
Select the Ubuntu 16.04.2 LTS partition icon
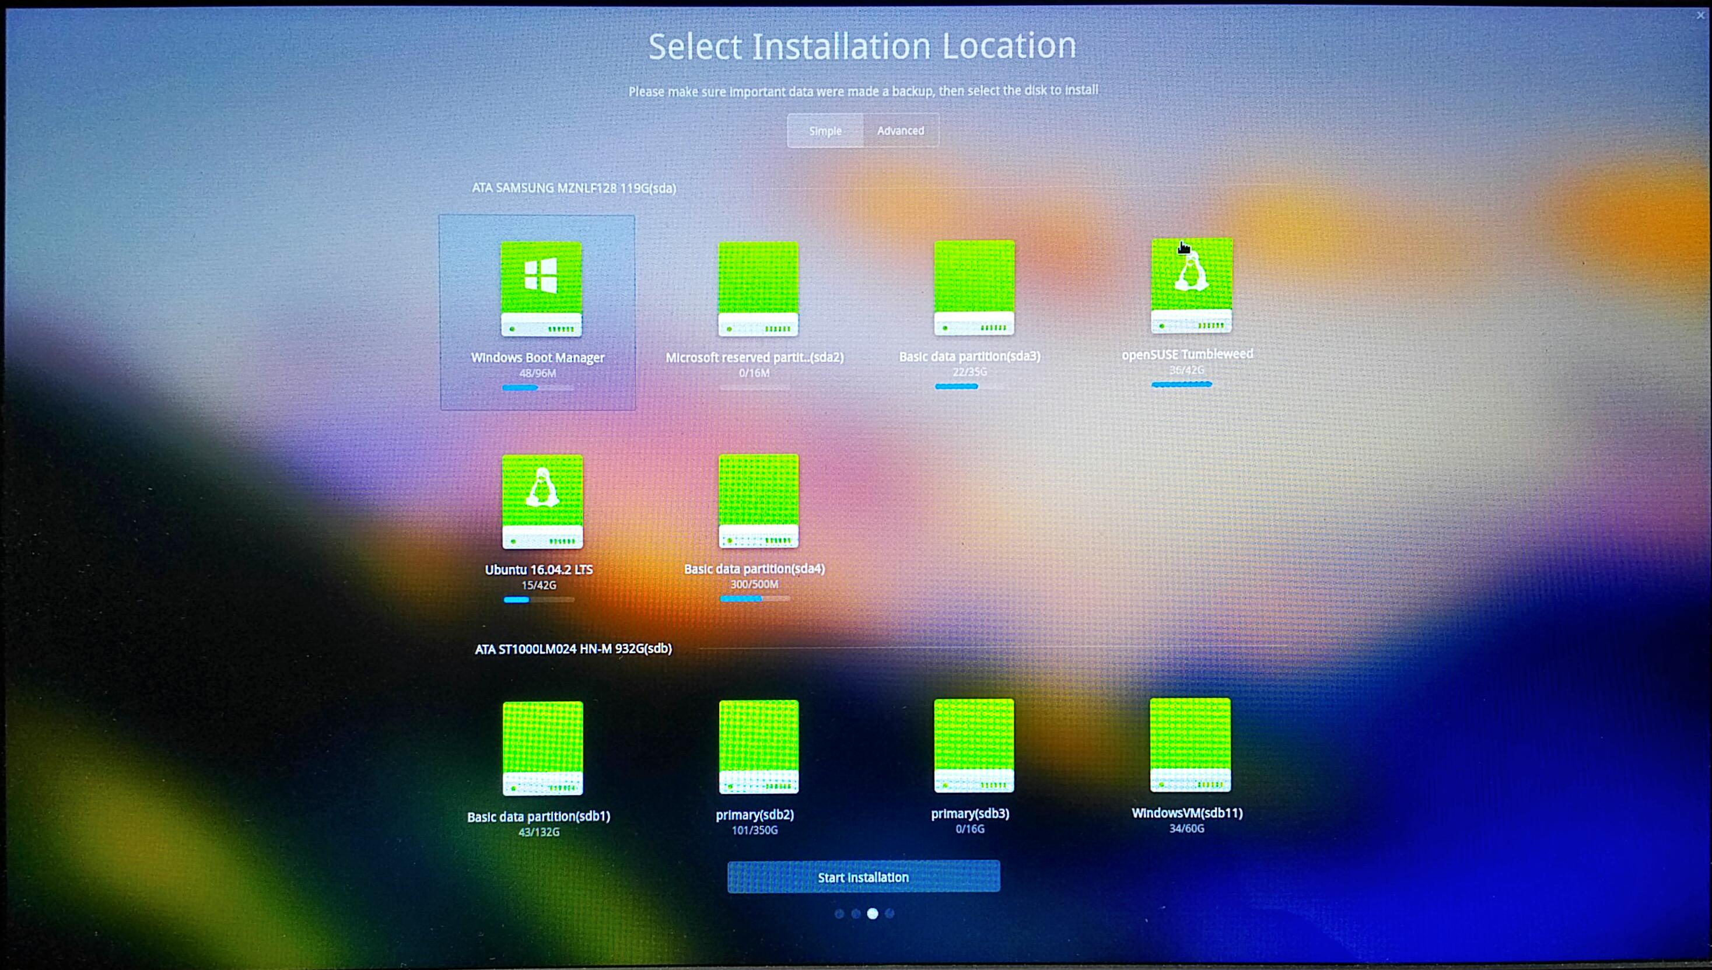point(542,502)
